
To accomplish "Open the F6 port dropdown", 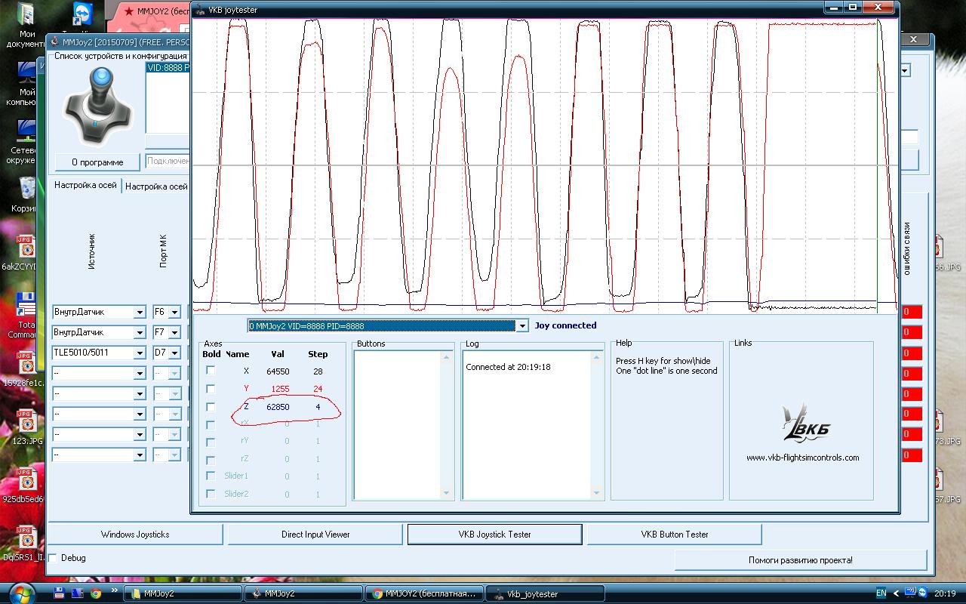I will 174,312.
